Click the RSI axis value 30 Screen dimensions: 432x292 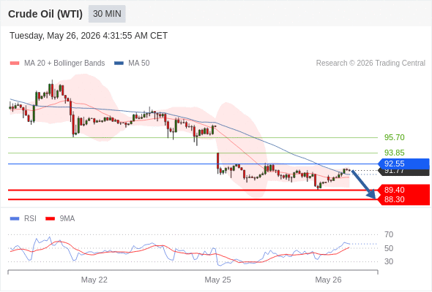389,261
